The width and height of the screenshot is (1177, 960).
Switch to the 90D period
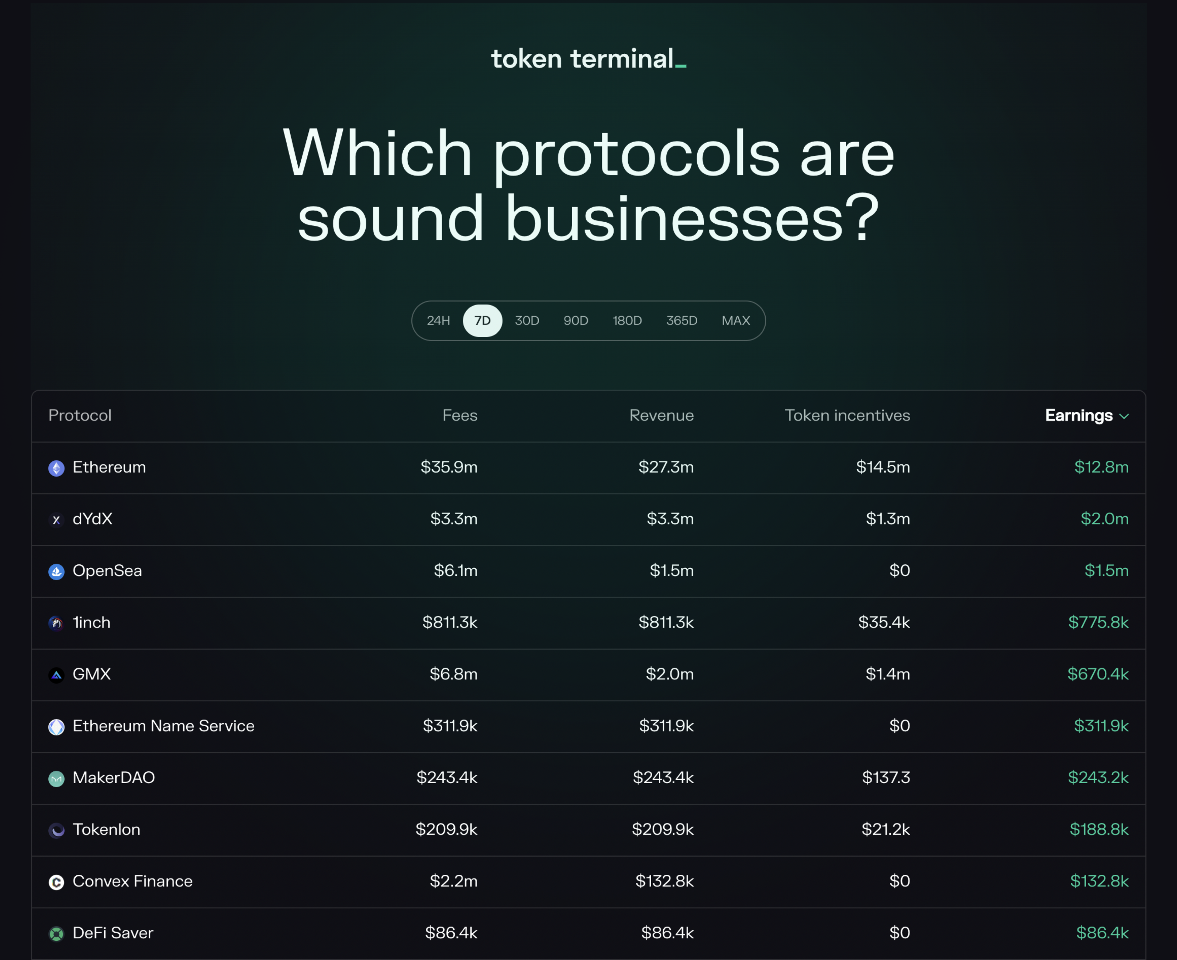click(x=575, y=321)
